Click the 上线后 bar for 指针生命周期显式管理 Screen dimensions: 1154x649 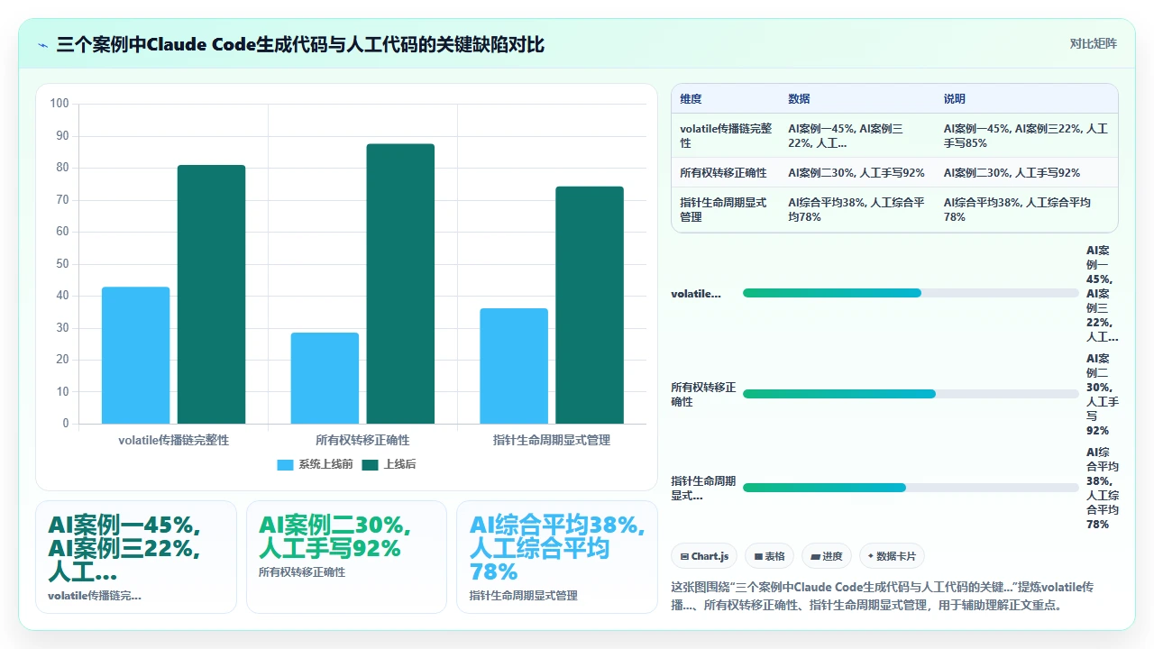(x=590, y=305)
